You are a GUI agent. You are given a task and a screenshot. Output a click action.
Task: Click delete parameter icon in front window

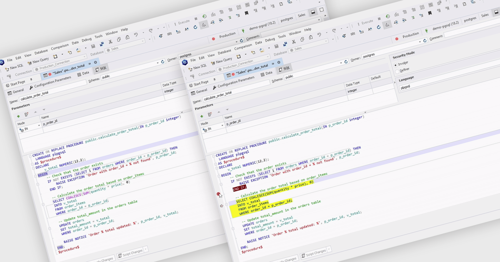(210, 114)
